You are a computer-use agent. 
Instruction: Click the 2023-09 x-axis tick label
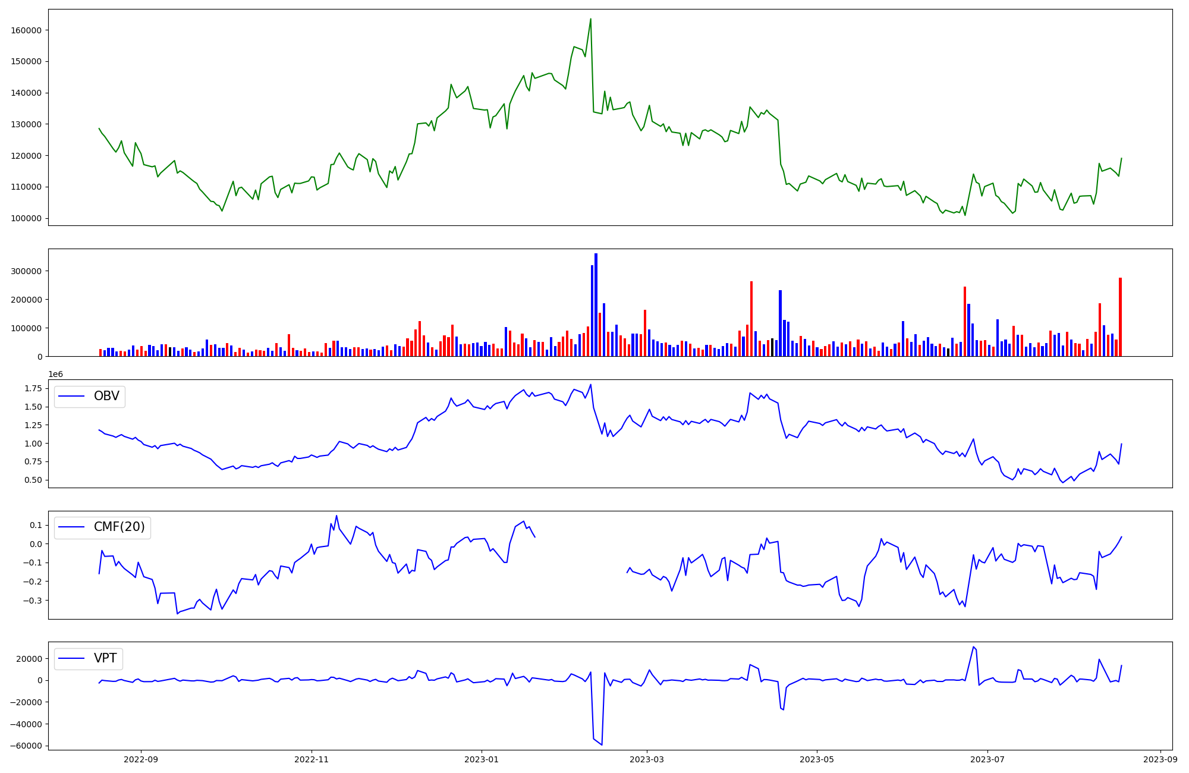tap(1160, 759)
